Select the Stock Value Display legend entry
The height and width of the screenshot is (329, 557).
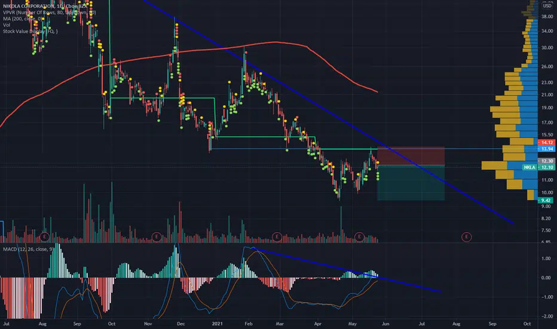pyautogui.click(x=30, y=31)
